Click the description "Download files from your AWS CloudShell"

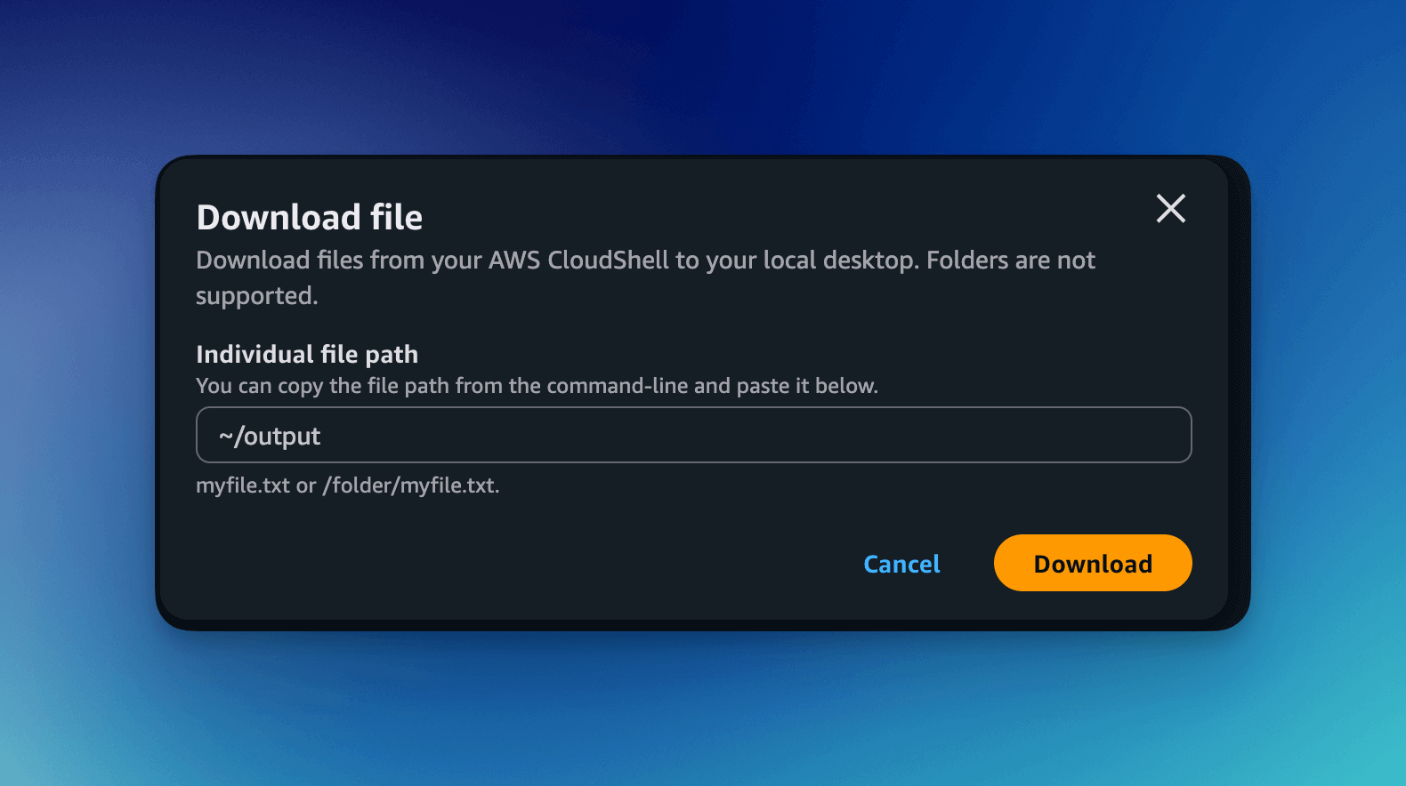click(432, 260)
